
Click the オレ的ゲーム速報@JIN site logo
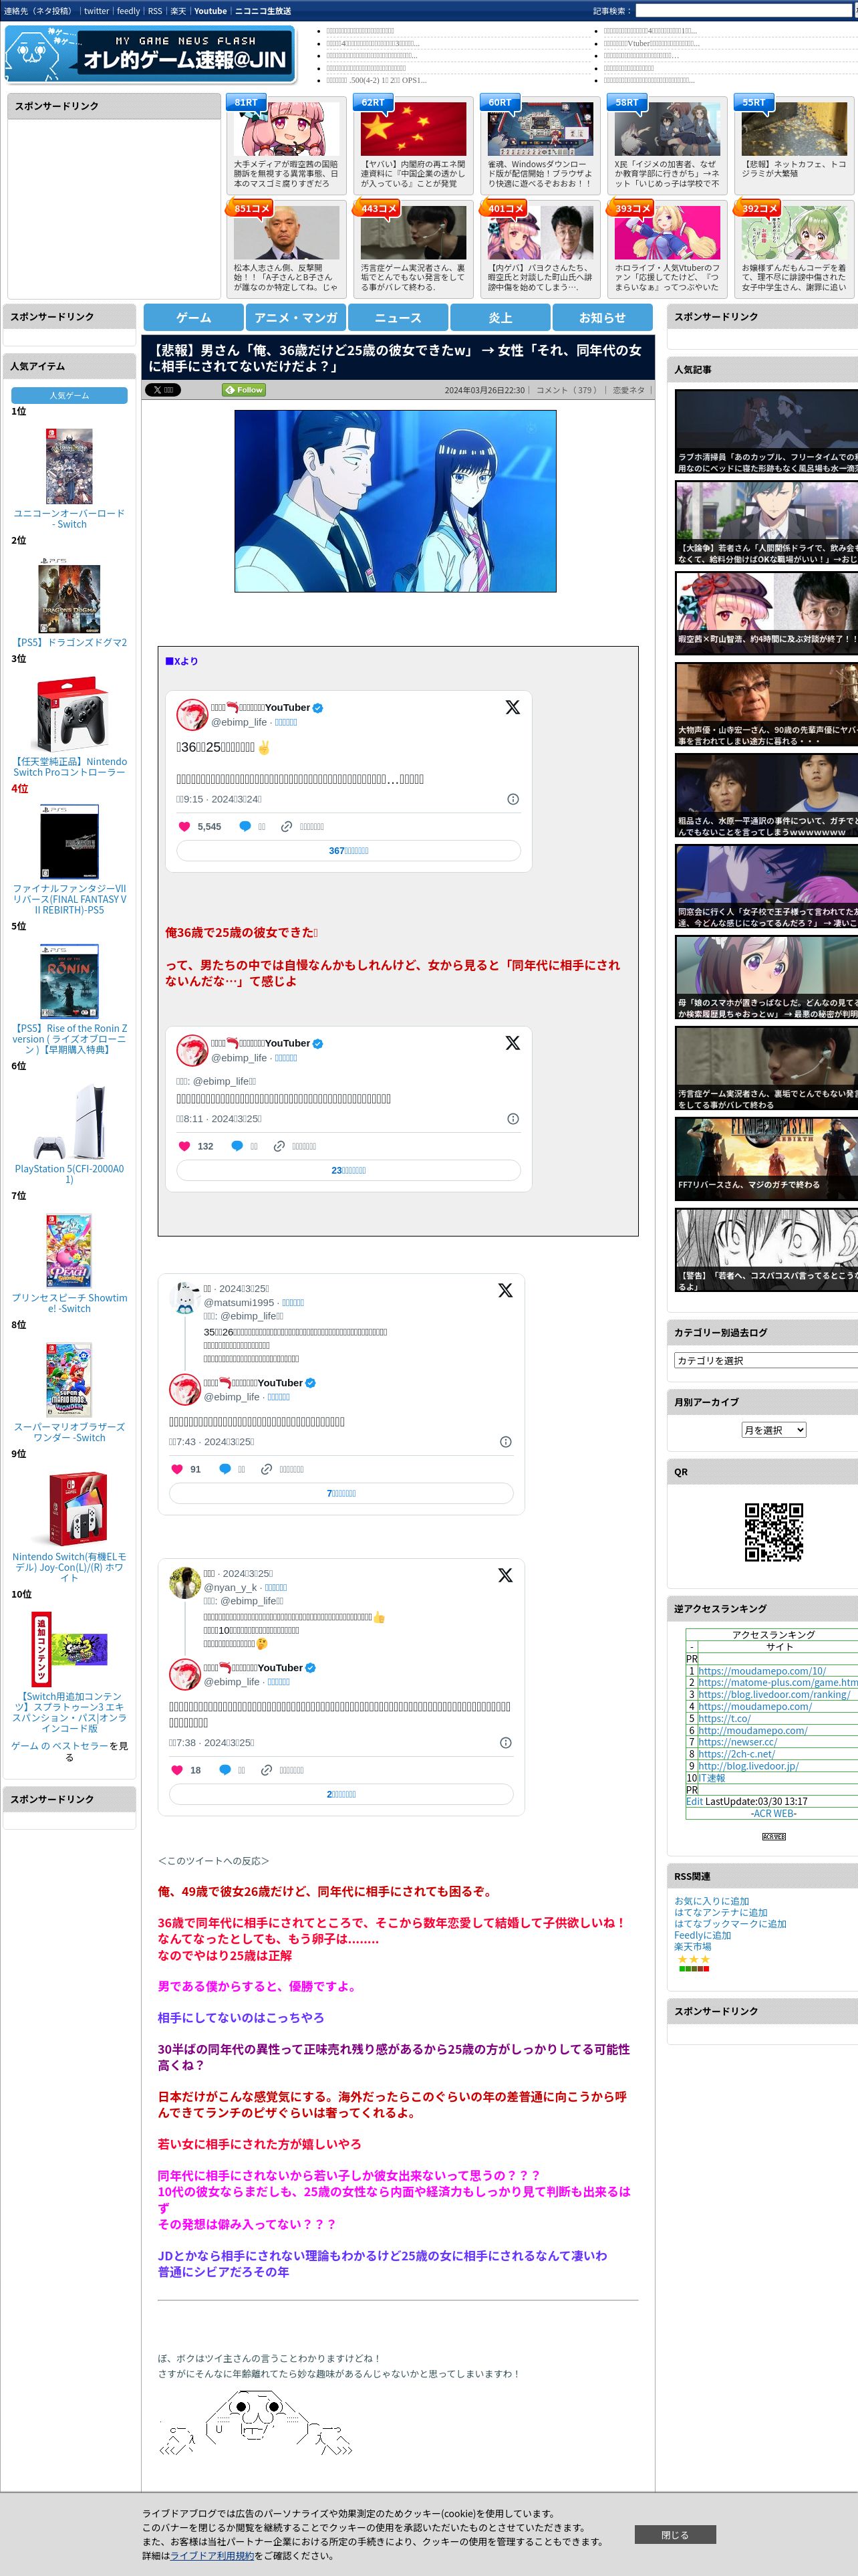coord(151,54)
